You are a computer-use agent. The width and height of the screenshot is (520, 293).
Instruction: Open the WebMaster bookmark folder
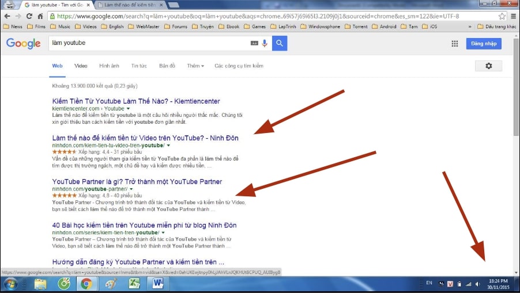pos(144,26)
